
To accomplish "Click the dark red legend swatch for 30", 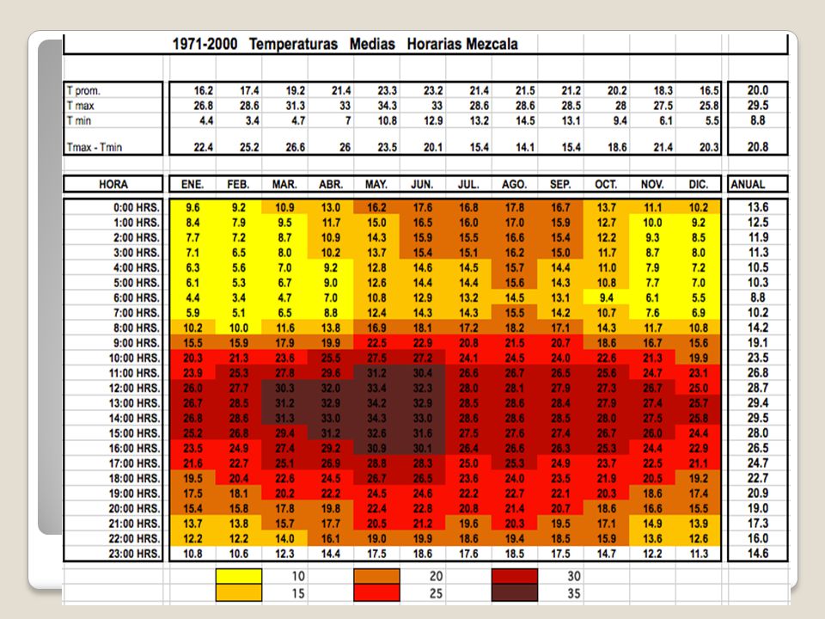I will pyautogui.click(x=515, y=576).
